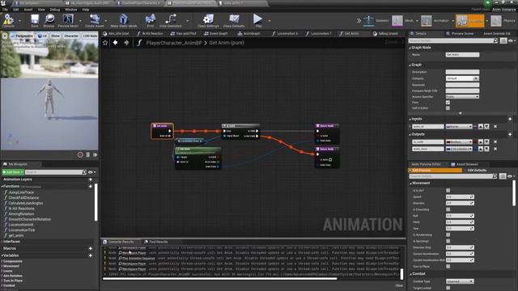Open the File menu
This screenshot has width=518, height=291.
point(6,10)
